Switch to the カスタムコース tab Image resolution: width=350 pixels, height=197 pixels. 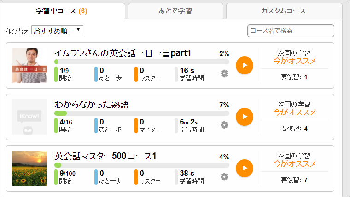pyautogui.click(x=283, y=11)
